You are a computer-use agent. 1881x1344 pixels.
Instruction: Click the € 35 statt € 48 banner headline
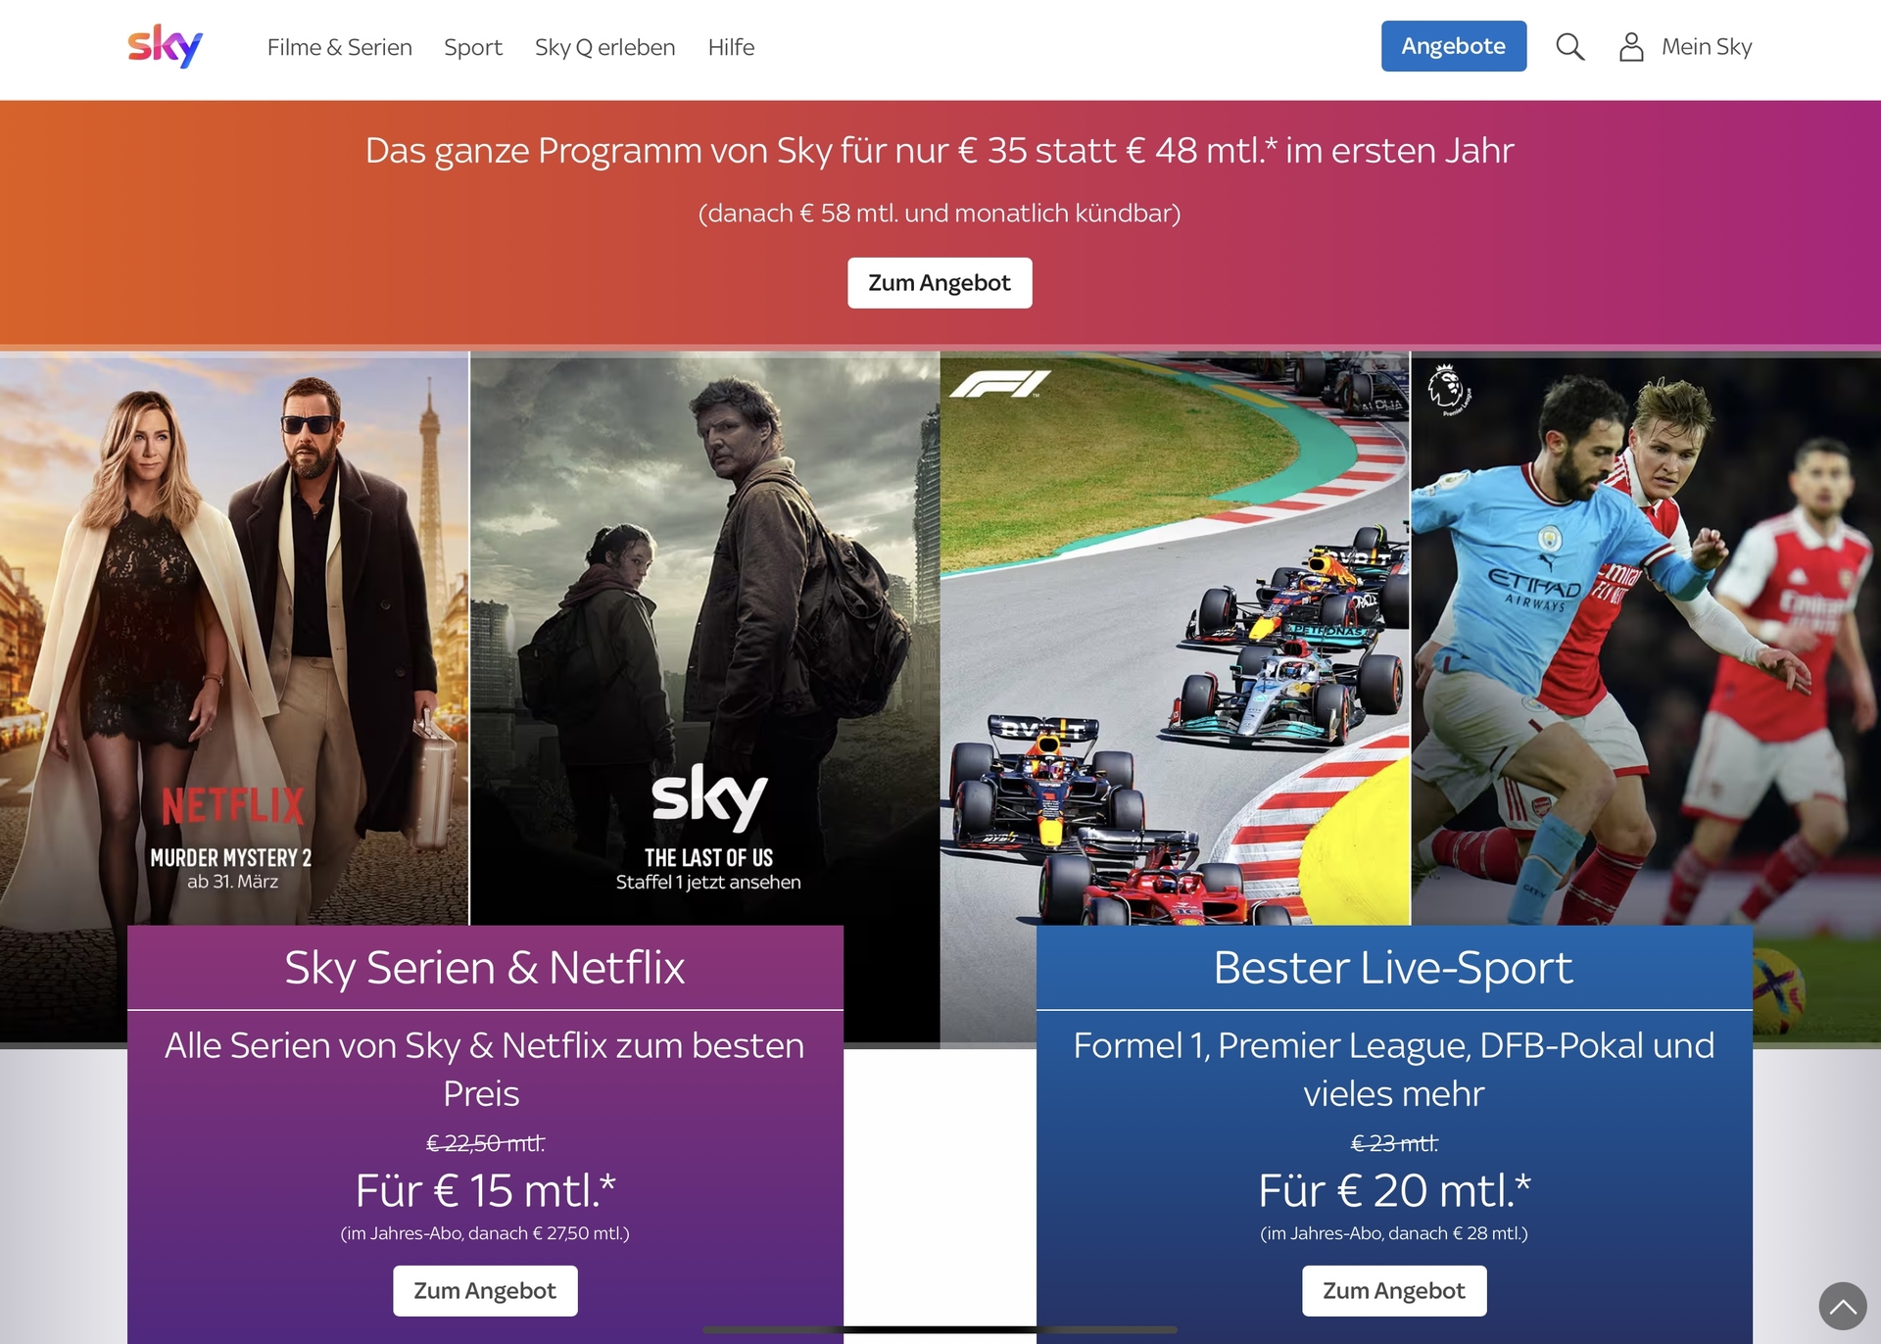pyautogui.click(x=940, y=151)
